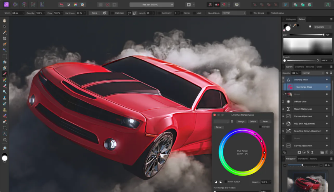The width and height of the screenshot is (334, 192).
Task: Open the brush Flow dropdown arrow
Action: pyautogui.click(x=62, y=13)
